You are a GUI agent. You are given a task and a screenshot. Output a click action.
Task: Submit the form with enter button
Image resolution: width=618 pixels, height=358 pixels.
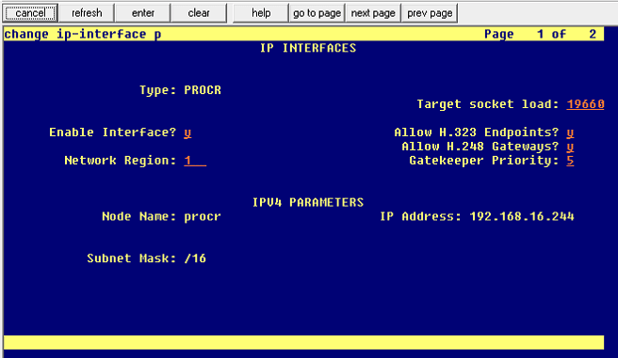tap(142, 13)
